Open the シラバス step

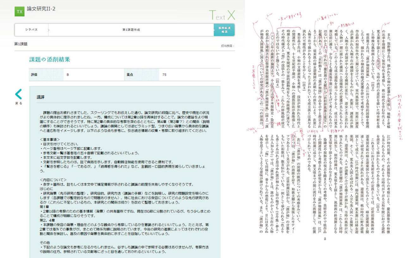pos(31,30)
